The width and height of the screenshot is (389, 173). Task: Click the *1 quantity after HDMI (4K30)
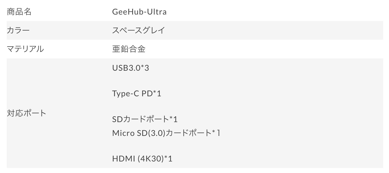point(168,159)
